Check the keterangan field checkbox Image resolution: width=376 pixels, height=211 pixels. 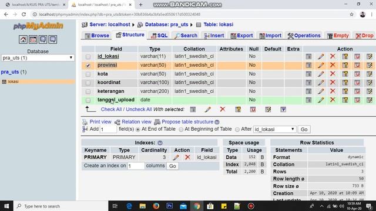click(x=88, y=91)
